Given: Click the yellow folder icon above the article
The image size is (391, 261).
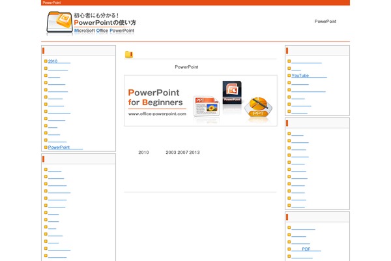Looking at the screenshot, I should pyautogui.click(x=129, y=54).
